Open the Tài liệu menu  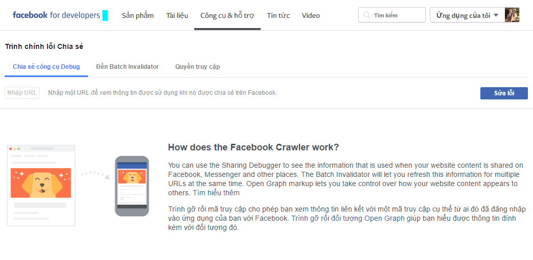(177, 15)
